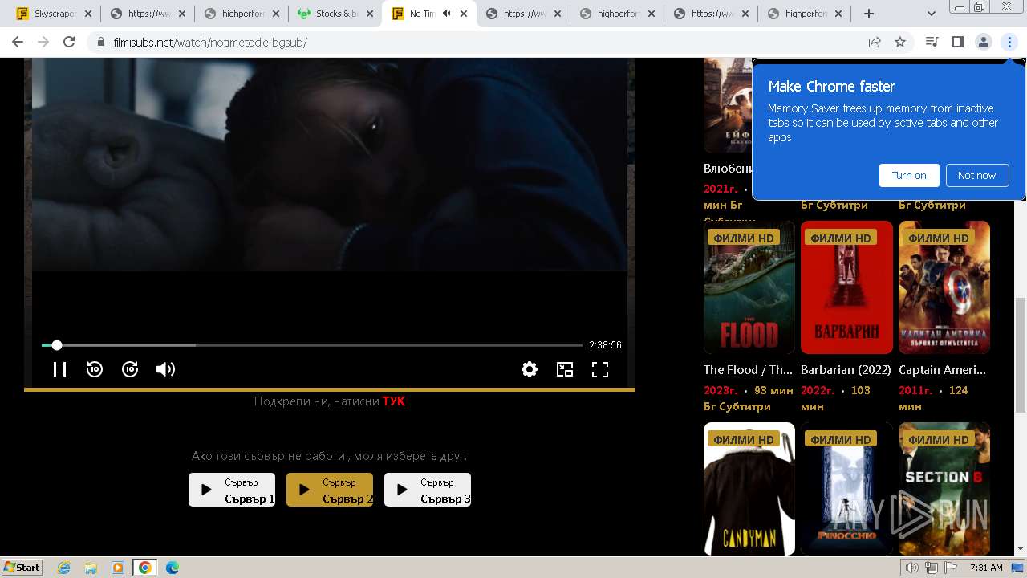Open Chrome profile icon
Viewport: 1027px width, 578px height.
[983, 42]
